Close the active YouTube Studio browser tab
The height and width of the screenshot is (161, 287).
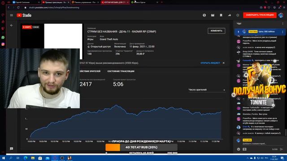(69, 2)
